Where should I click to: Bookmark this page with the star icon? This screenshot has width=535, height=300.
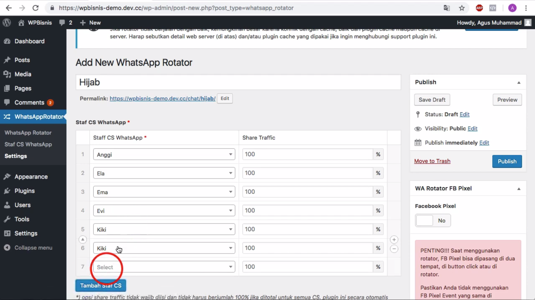[x=462, y=8]
